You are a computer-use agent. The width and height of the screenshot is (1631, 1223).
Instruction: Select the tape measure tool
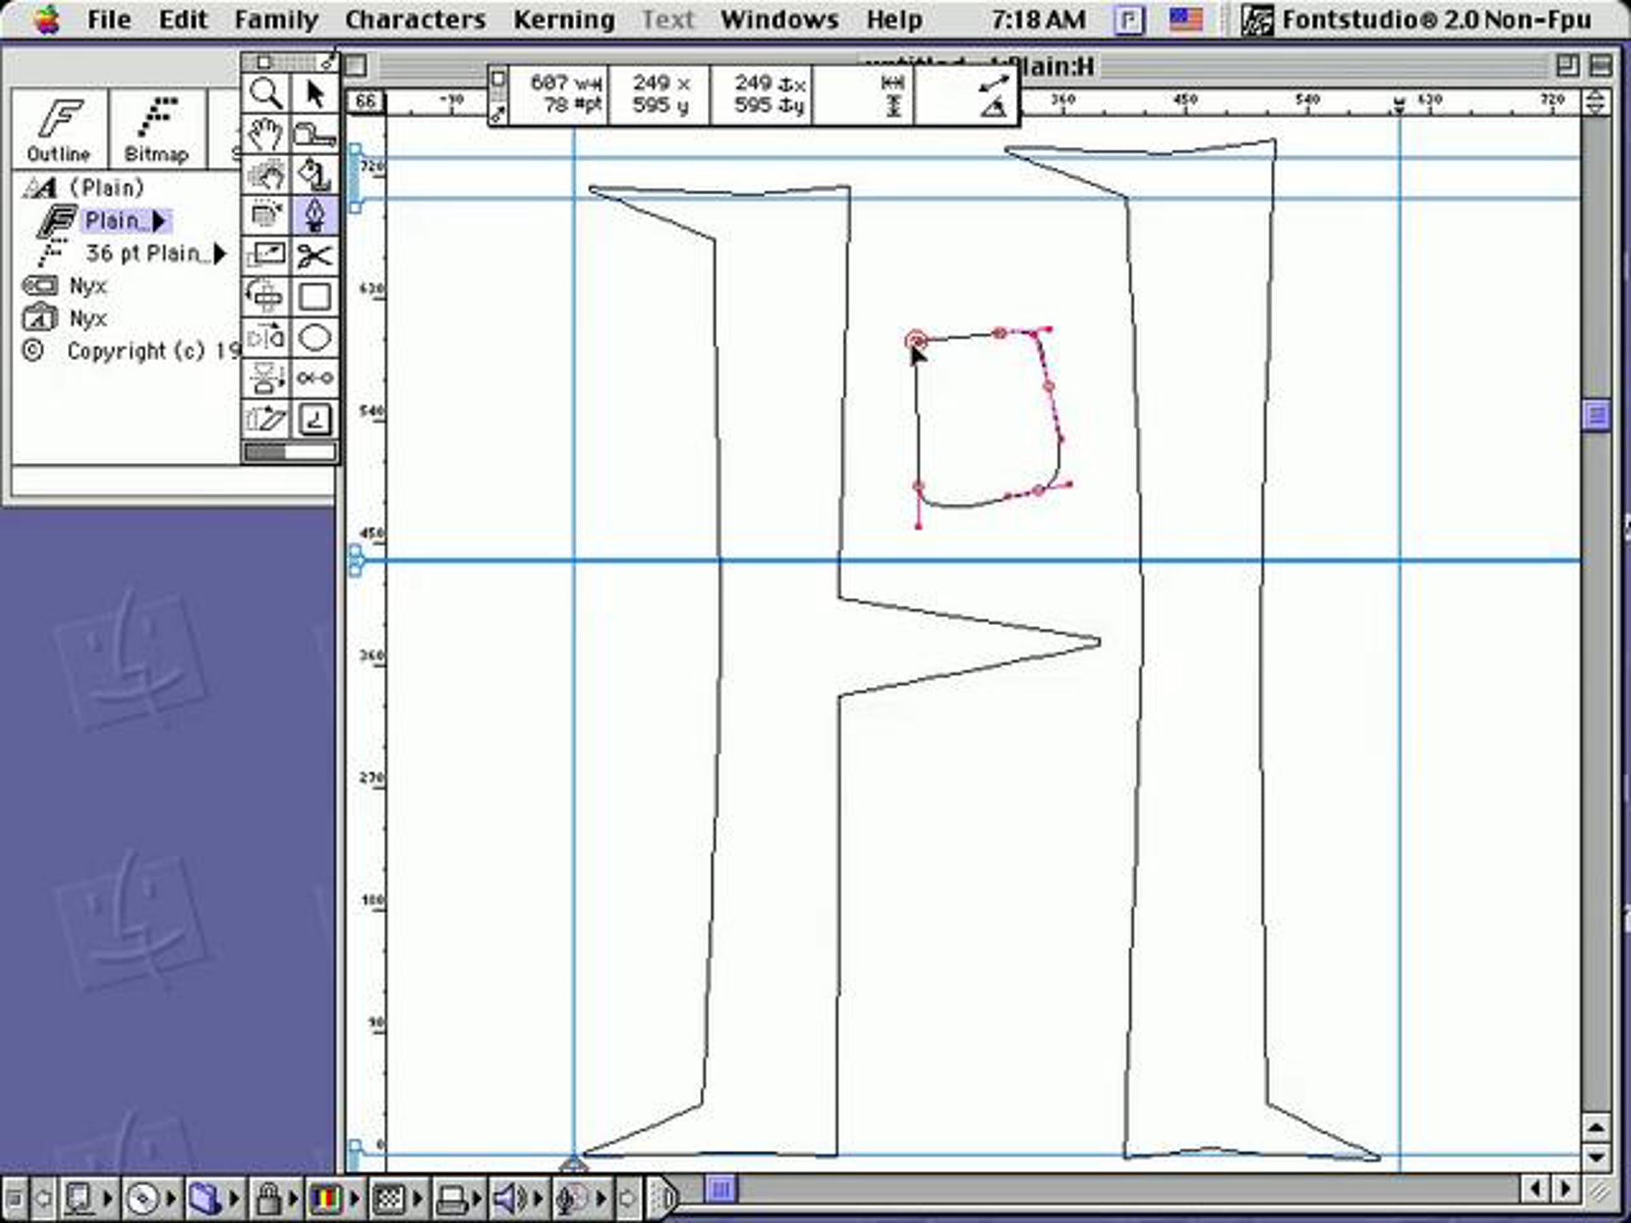[x=315, y=134]
